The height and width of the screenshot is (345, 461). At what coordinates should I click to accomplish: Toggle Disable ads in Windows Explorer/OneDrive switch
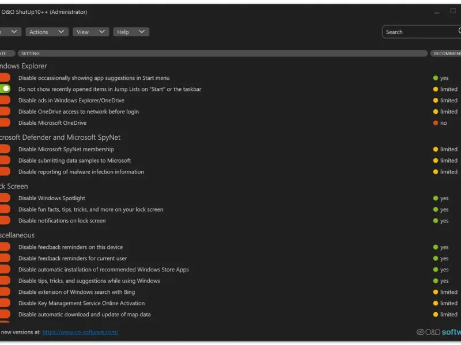5,100
